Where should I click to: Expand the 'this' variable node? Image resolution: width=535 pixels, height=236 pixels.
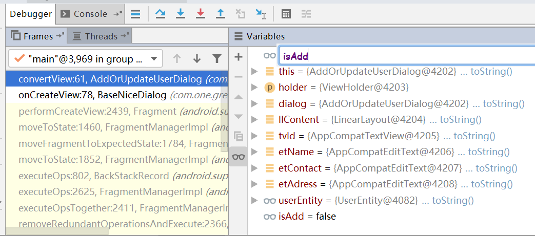pyautogui.click(x=254, y=72)
